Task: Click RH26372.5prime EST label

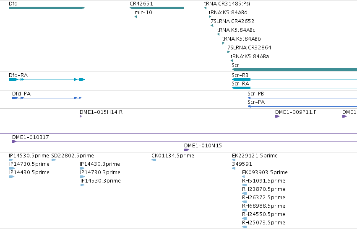Action: 263,198
